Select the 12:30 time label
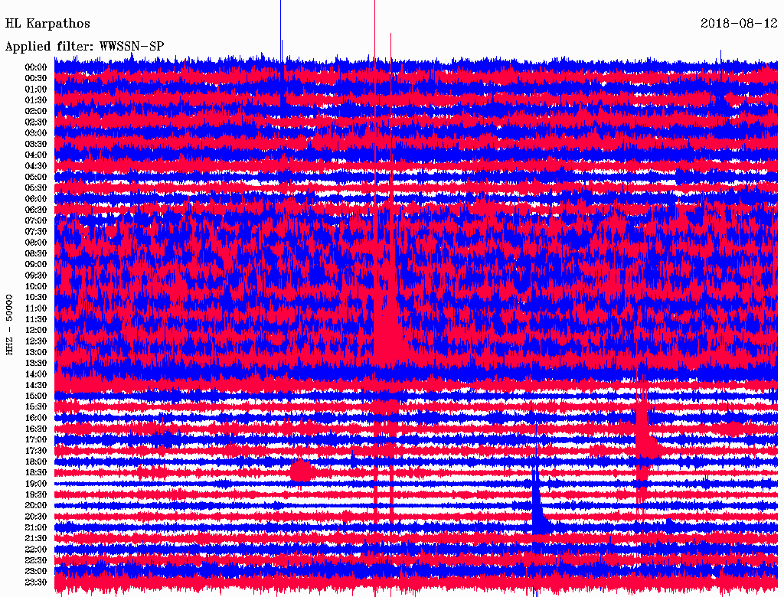This screenshot has height=597, width=784. pos(36,341)
